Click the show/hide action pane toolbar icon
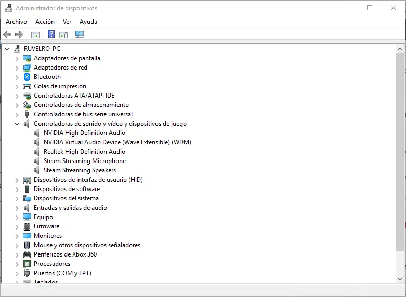This screenshot has height=297, width=406. 63,34
